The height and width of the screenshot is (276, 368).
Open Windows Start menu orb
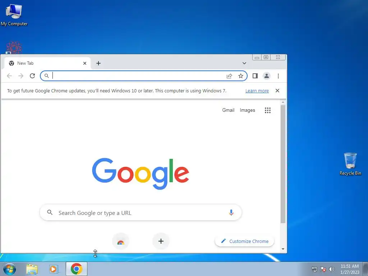(x=10, y=269)
